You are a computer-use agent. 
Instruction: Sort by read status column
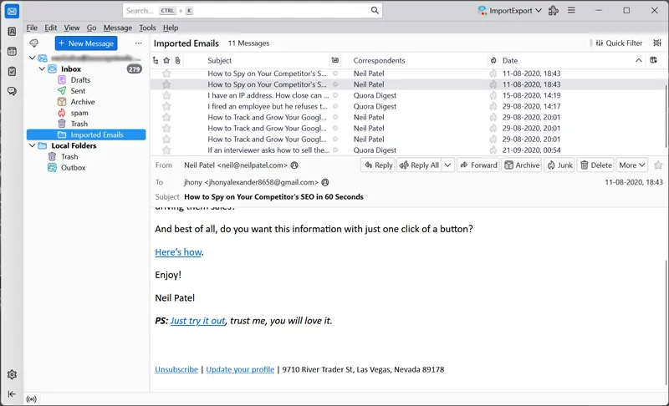(x=335, y=60)
